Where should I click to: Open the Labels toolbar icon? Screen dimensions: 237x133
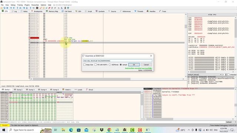click(x=46, y=8)
